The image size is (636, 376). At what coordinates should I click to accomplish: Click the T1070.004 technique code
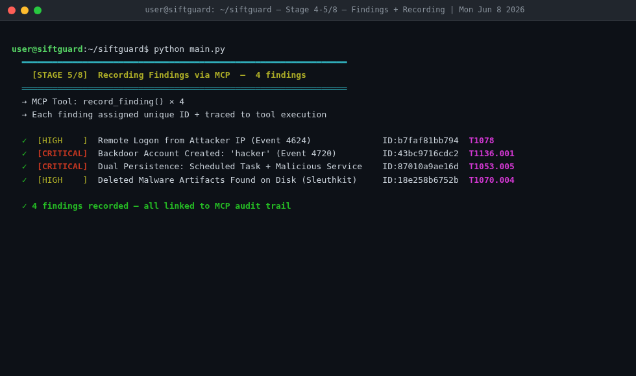[492, 180]
